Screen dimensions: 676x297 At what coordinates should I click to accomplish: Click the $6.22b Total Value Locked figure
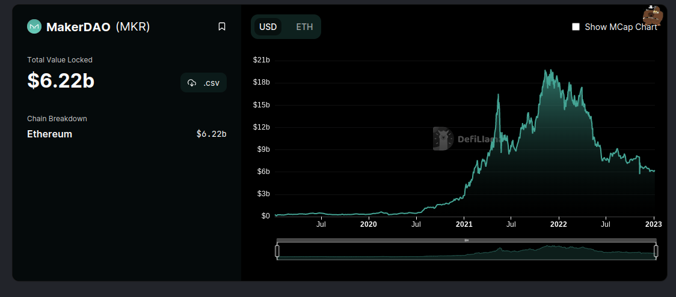pos(61,80)
